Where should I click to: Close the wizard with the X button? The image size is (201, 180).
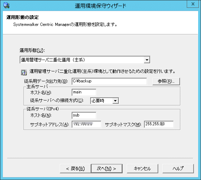pos(193,4)
